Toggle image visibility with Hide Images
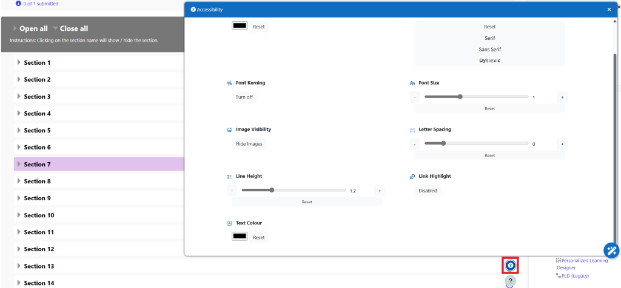This screenshot has height=288, width=621. 249,144
